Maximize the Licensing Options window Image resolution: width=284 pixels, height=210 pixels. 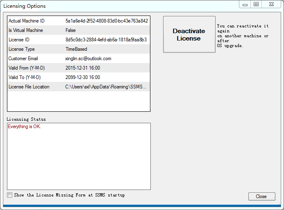[256, 5]
